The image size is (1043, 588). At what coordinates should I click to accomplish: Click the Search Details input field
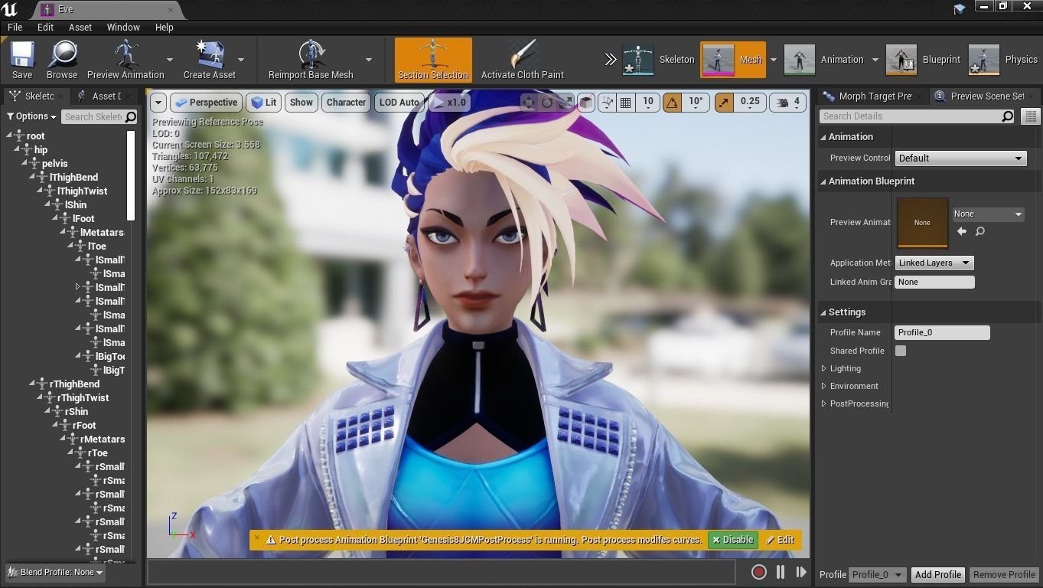911,116
